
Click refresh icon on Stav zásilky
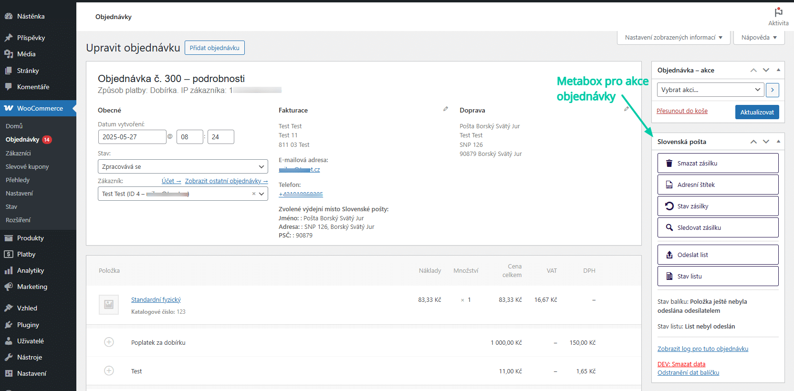(669, 206)
